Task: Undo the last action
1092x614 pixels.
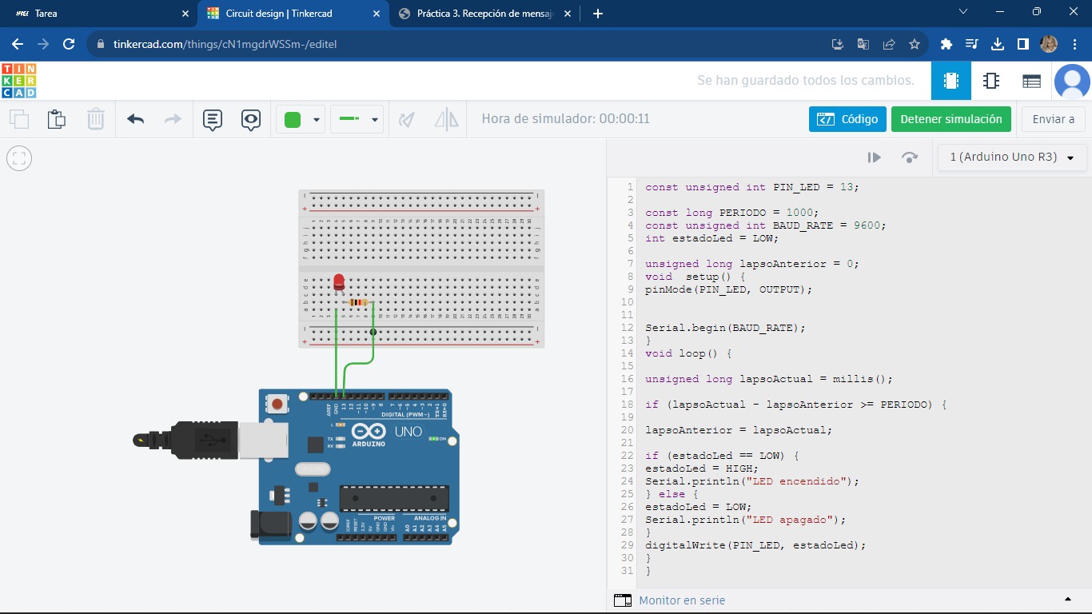Action: [x=135, y=119]
